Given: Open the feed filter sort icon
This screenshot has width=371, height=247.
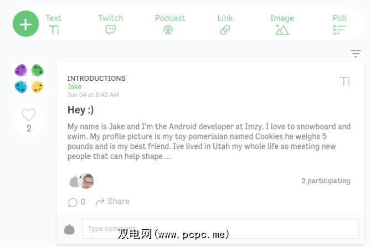Looking at the screenshot, I should tap(355, 54).
